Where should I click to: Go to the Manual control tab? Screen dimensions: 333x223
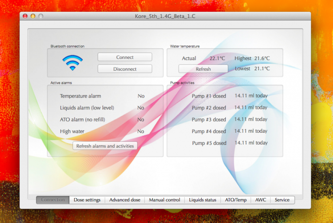click(164, 200)
